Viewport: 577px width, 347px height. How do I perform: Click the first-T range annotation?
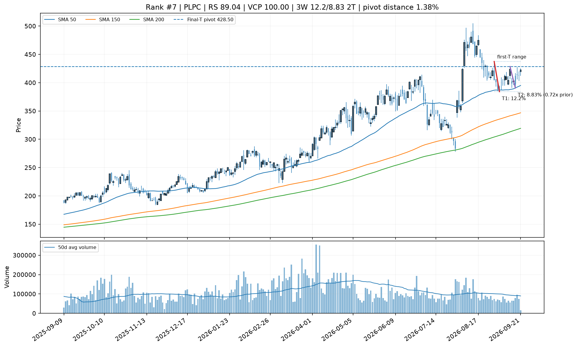click(x=512, y=57)
